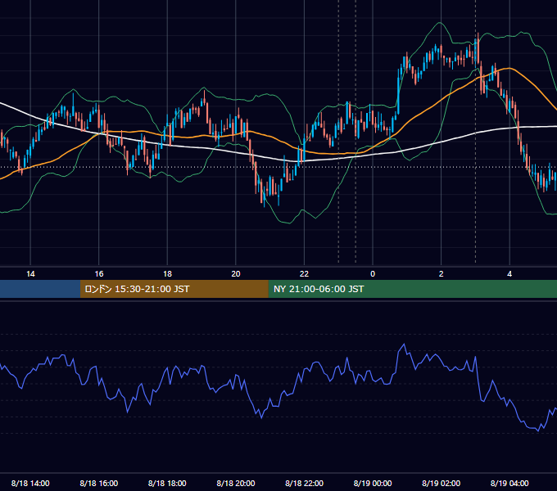
Task: Click the 8/18 20:00 date label
Action: (x=236, y=483)
